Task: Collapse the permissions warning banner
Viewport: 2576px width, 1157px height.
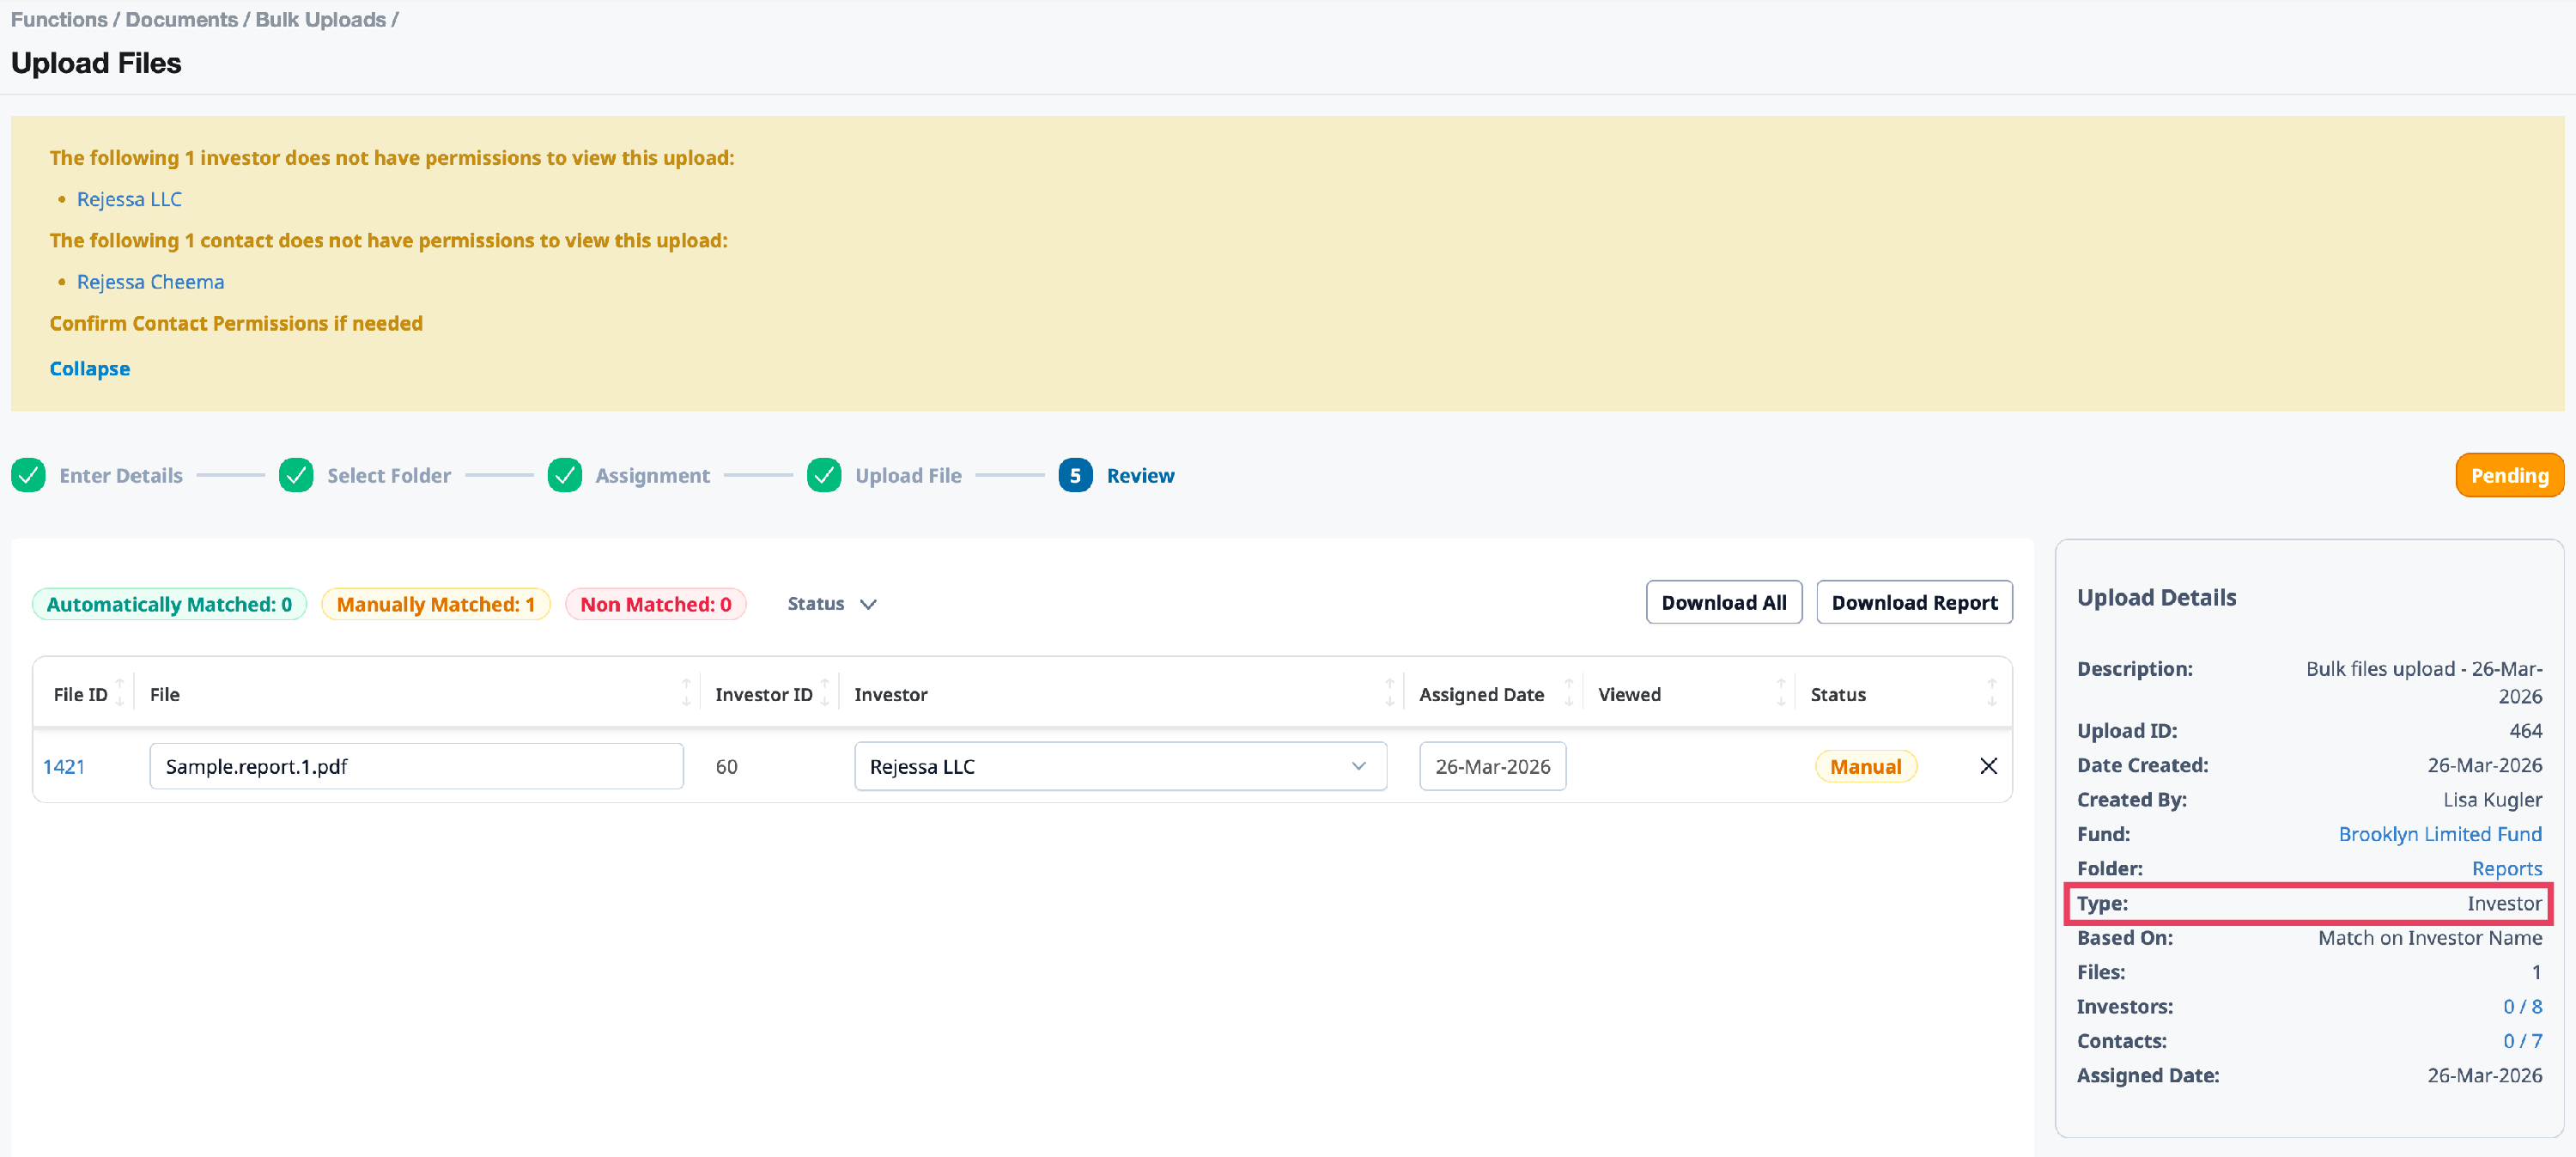Action: 89,368
